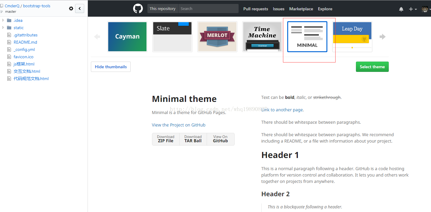Select the Slate theme thumbnail
This screenshot has height=212, width=431.
(x=172, y=37)
